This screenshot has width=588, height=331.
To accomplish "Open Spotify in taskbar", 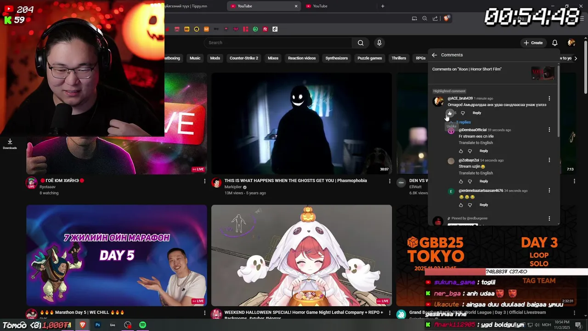I will click(143, 325).
